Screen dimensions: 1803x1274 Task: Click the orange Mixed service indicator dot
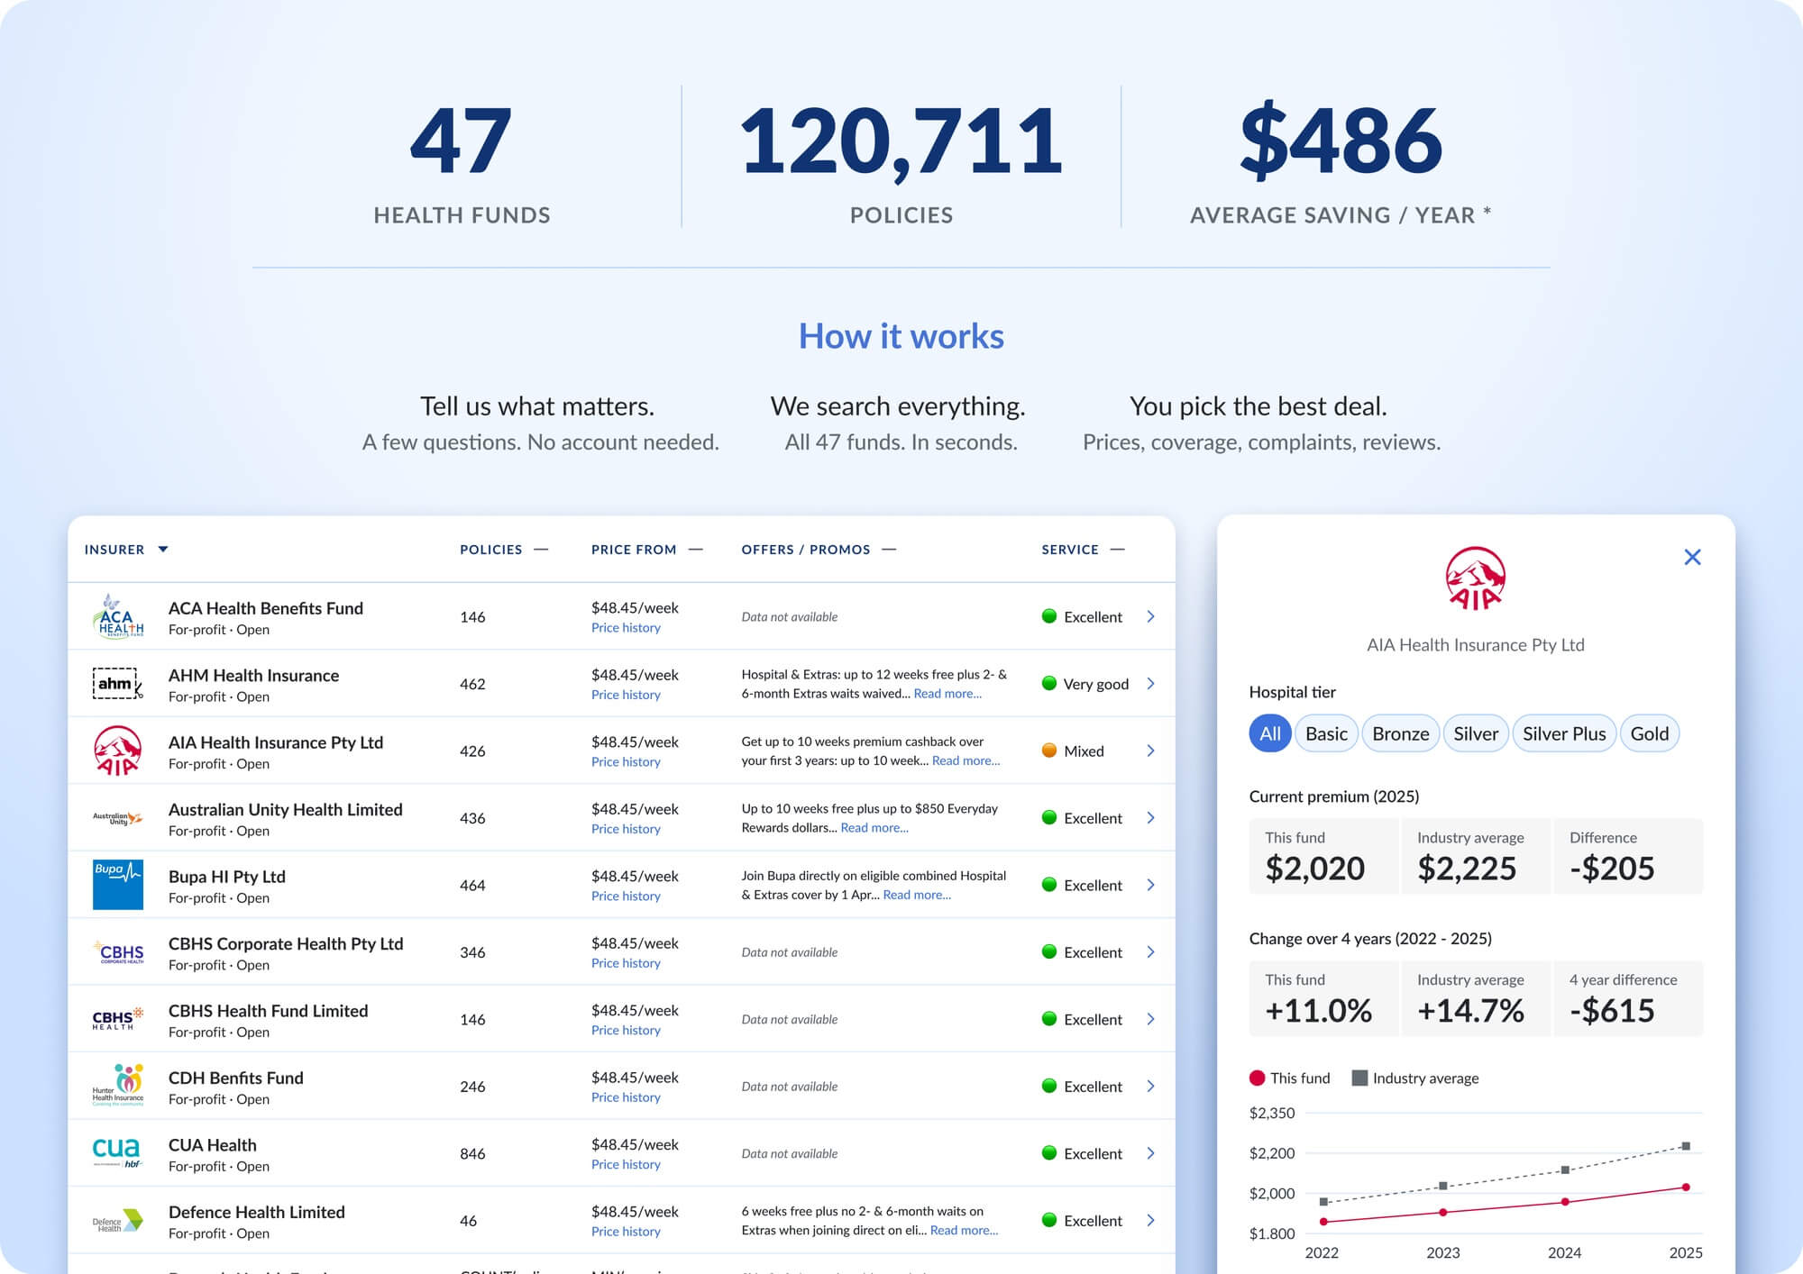tap(1049, 750)
